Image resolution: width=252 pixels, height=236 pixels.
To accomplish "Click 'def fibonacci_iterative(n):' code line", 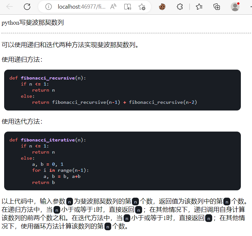I will pyautogui.click(x=48, y=140).
